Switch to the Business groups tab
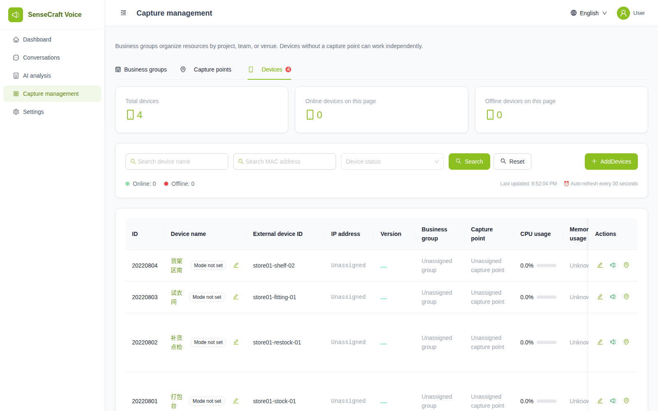This screenshot has height=411, width=658. (x=141, y=69)
